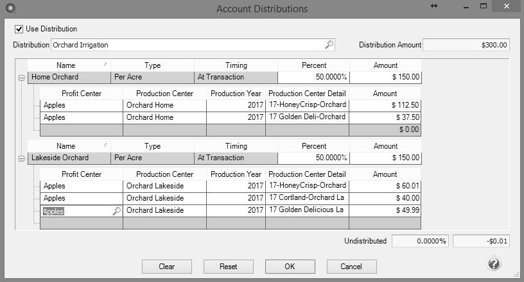Screen dimensions: 524x282
Task: Click the $60.01 amount cell
Action: point(385,187)
